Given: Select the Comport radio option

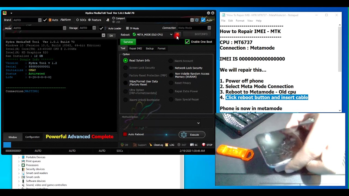Looking at the screenshot, I should point(113,18).
